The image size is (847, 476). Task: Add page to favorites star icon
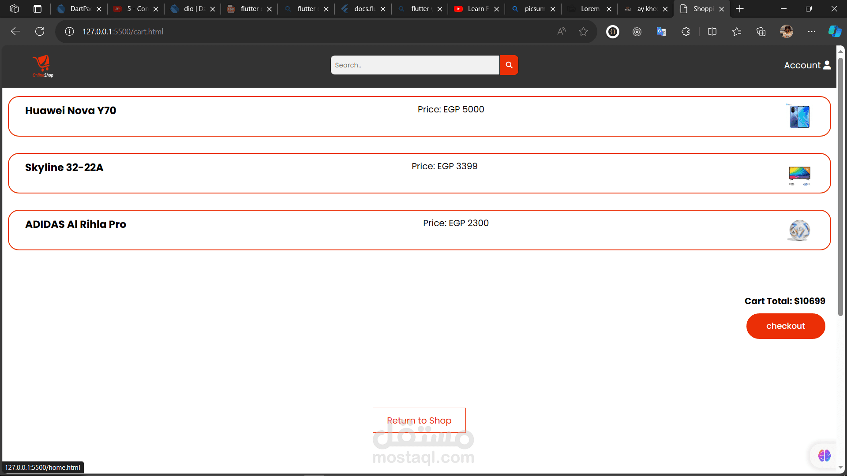[x=583, y=31]
